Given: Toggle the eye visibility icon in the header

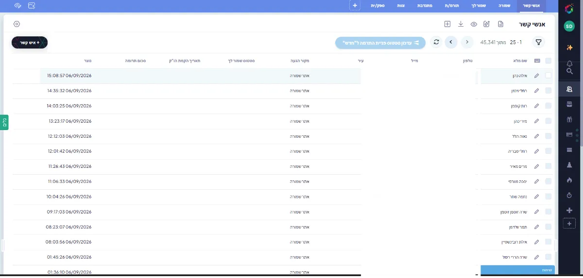Looking at the screenshot, I should [x=474, y=24].
